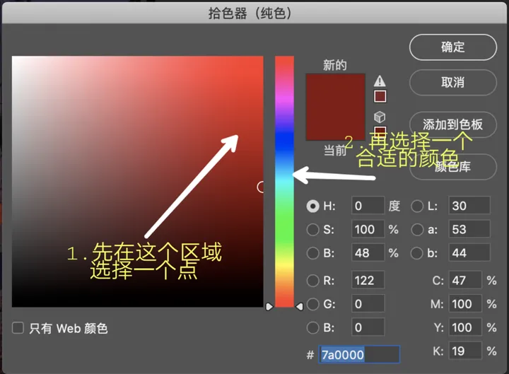
Task: Click the RGB blue B value field
Action: point(368,327)
